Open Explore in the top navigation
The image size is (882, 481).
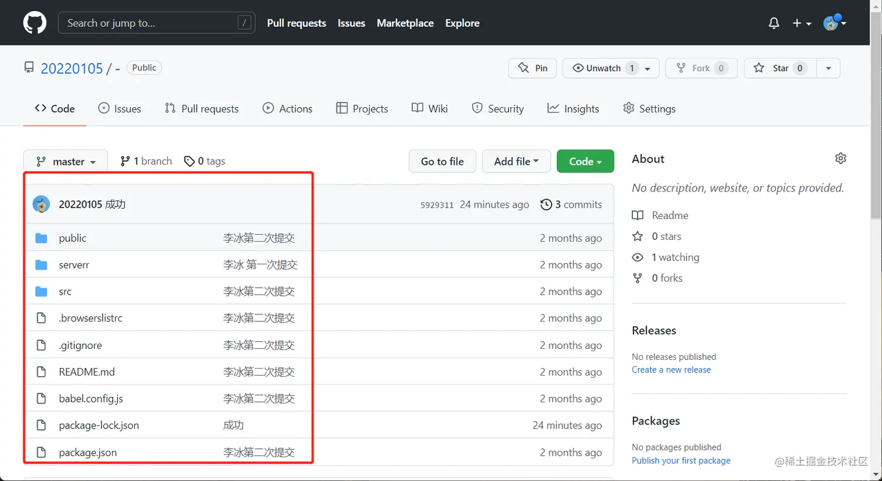click(x=462, y=23)
